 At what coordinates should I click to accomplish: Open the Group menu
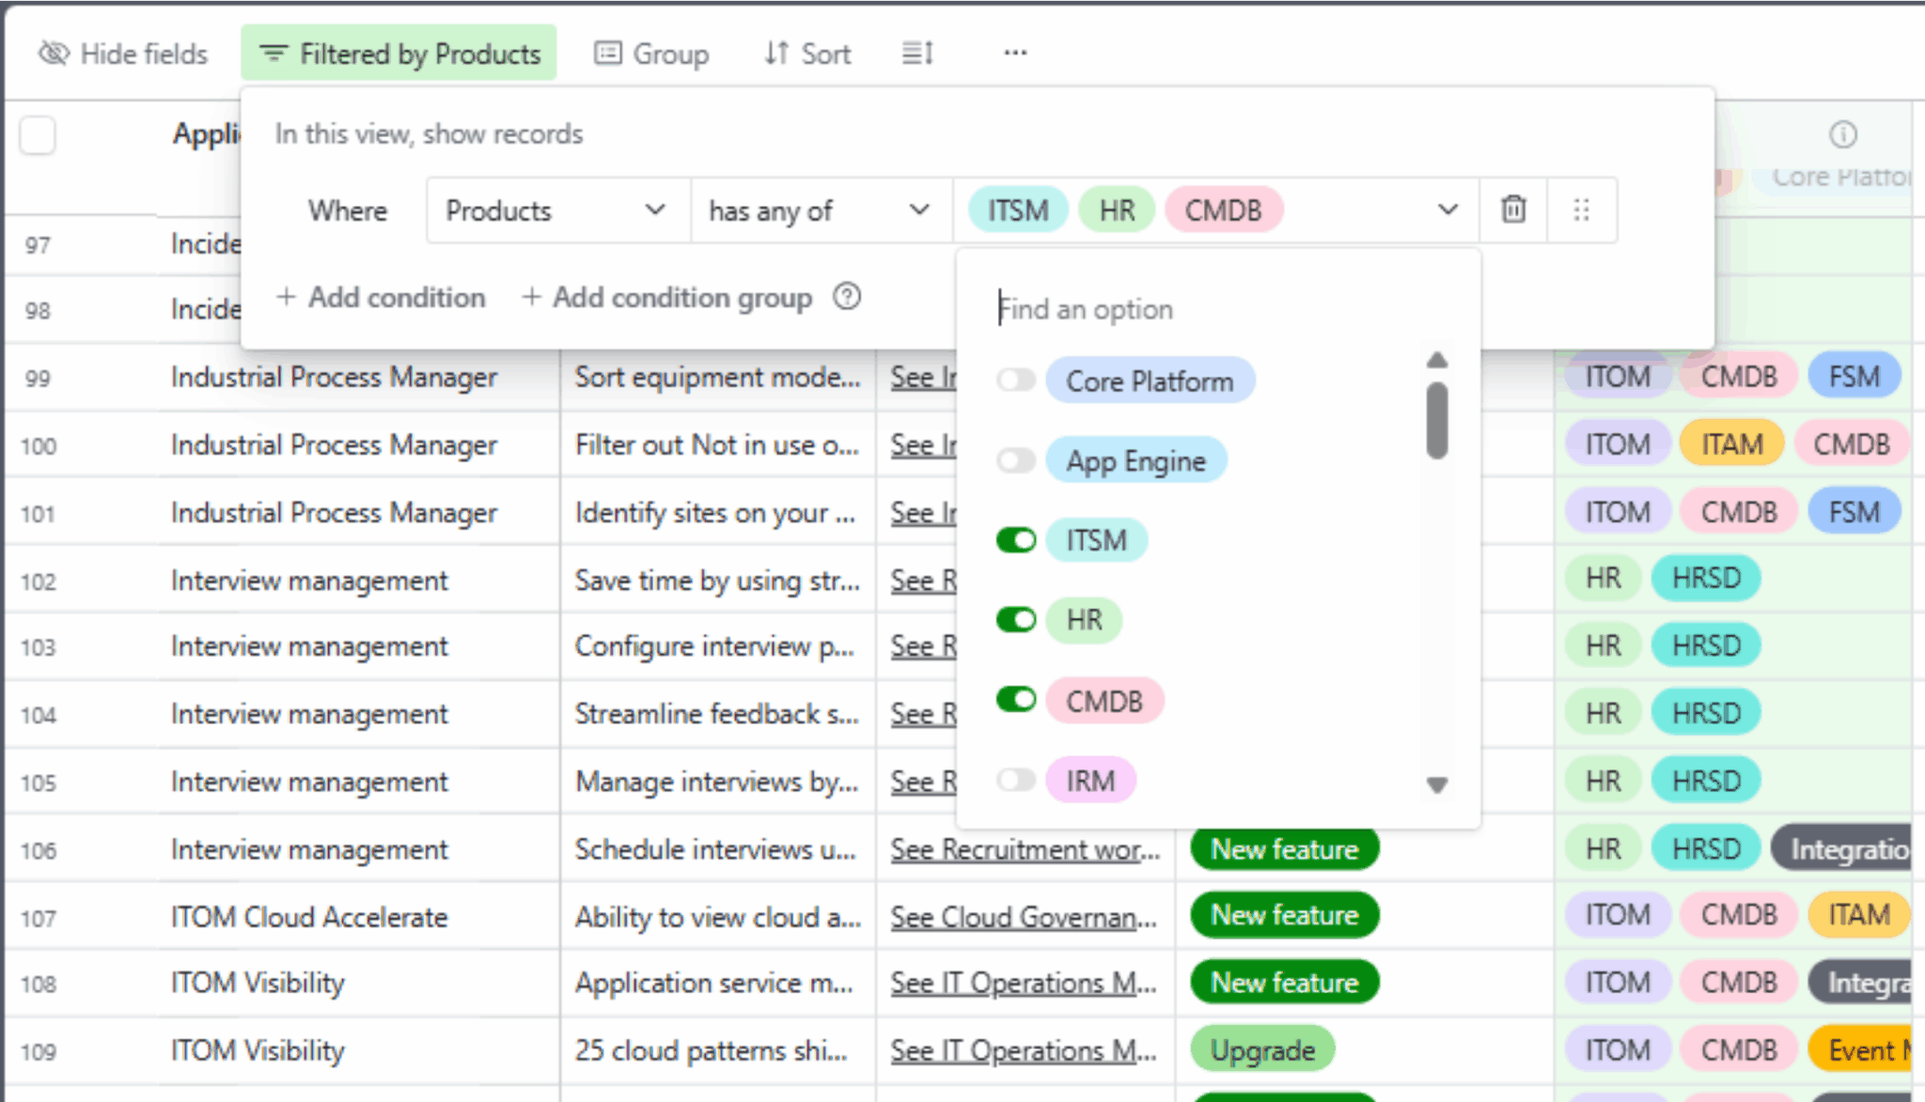coord(651,54)
